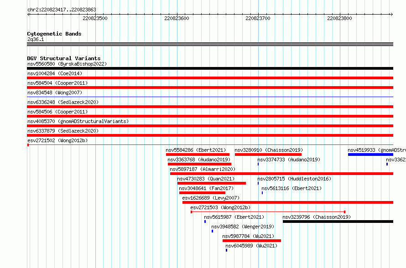The image size is (406, 268).
Task: Open variant nsv5560580 (ByrskaBishop2022) label
Action: (67, 64)
